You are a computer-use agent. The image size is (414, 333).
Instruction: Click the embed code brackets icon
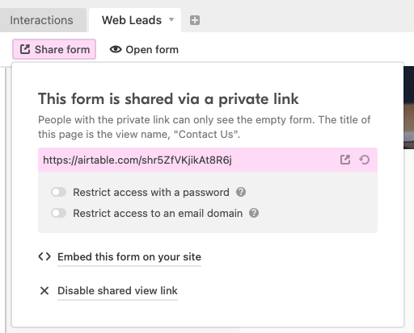point(44,256)
